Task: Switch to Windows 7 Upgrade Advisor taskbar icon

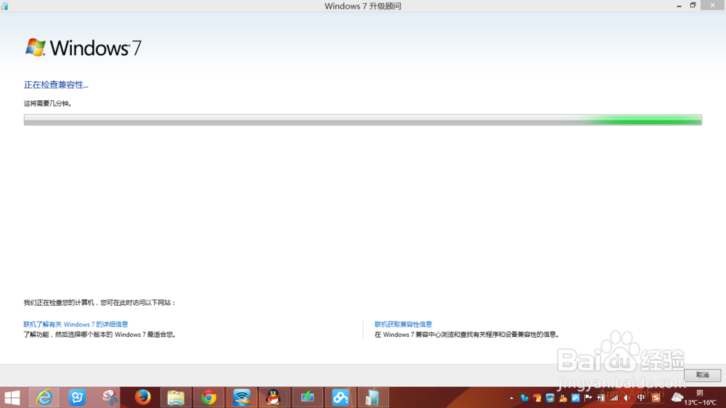Action: 372,398
